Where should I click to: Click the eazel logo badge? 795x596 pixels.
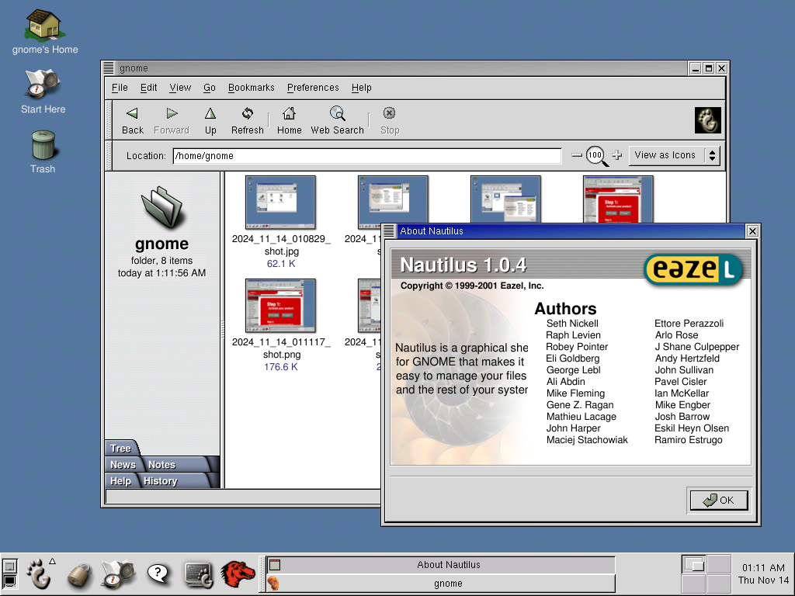click(693, 269)
